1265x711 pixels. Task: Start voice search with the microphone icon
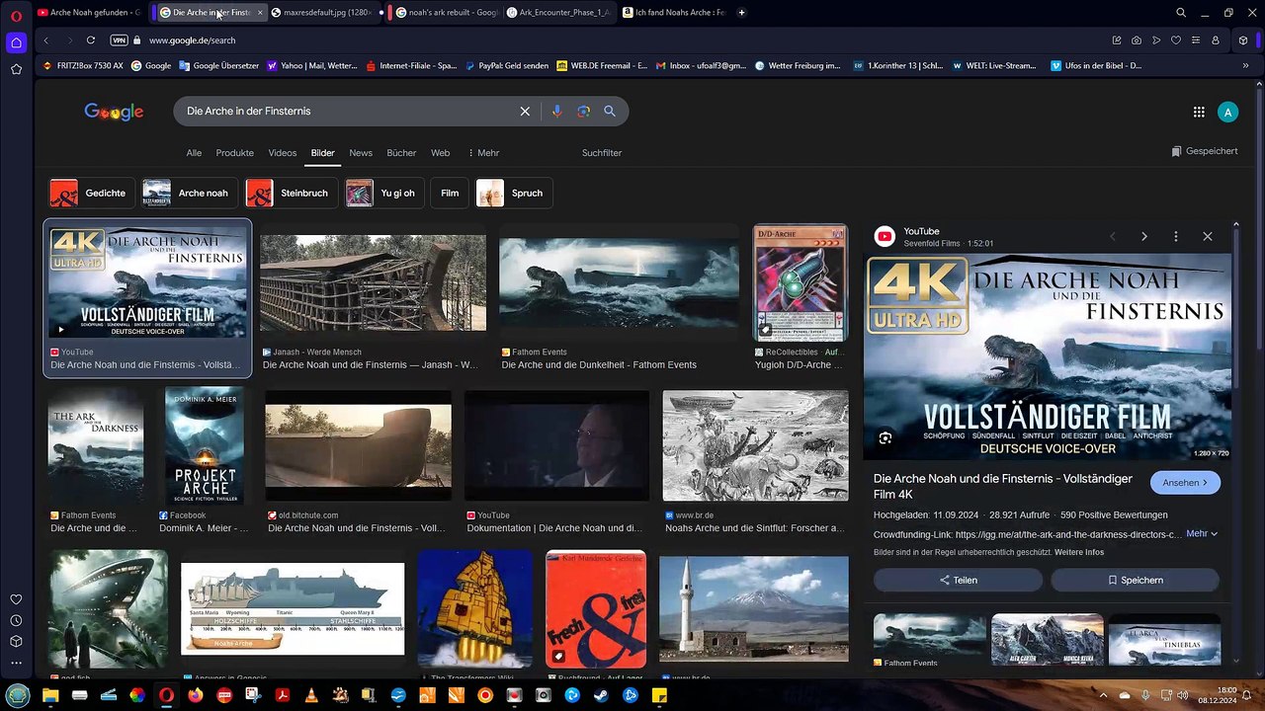pos(556,112)
